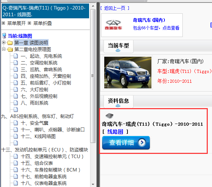212x187 pixels.
Task: Select 十二、K线网络图 entry
Action: click(x=38, y=136)
